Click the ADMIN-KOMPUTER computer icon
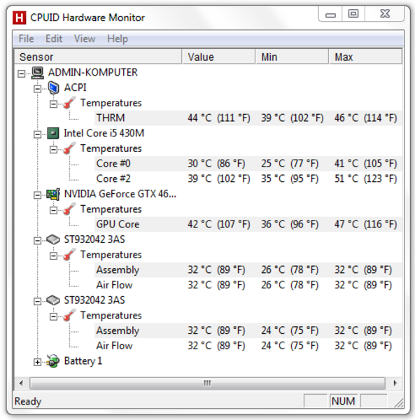This screenshot has height=420, width=415. [38, 73]
